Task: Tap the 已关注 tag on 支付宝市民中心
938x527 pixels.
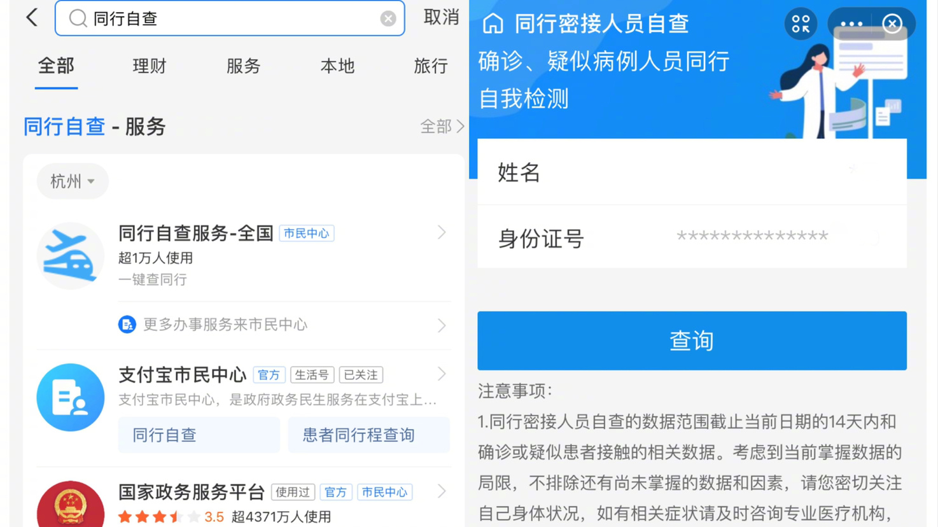Action: [361, 375]
